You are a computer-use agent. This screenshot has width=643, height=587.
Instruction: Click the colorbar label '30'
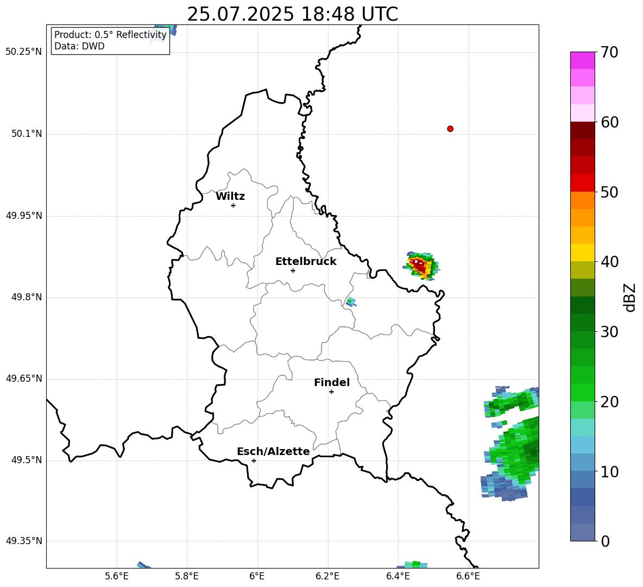click(609, 332)
